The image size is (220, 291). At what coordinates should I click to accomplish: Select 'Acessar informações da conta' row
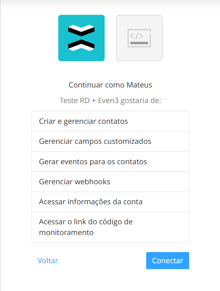point(111,202)
